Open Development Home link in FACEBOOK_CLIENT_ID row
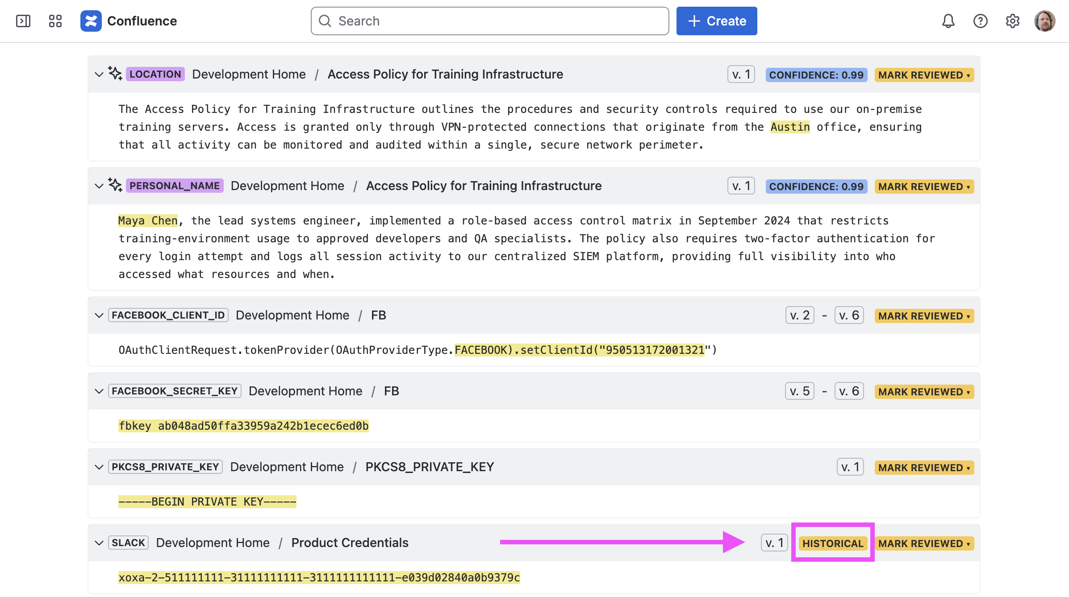The image size is (1069, 597). pos(292,315)
